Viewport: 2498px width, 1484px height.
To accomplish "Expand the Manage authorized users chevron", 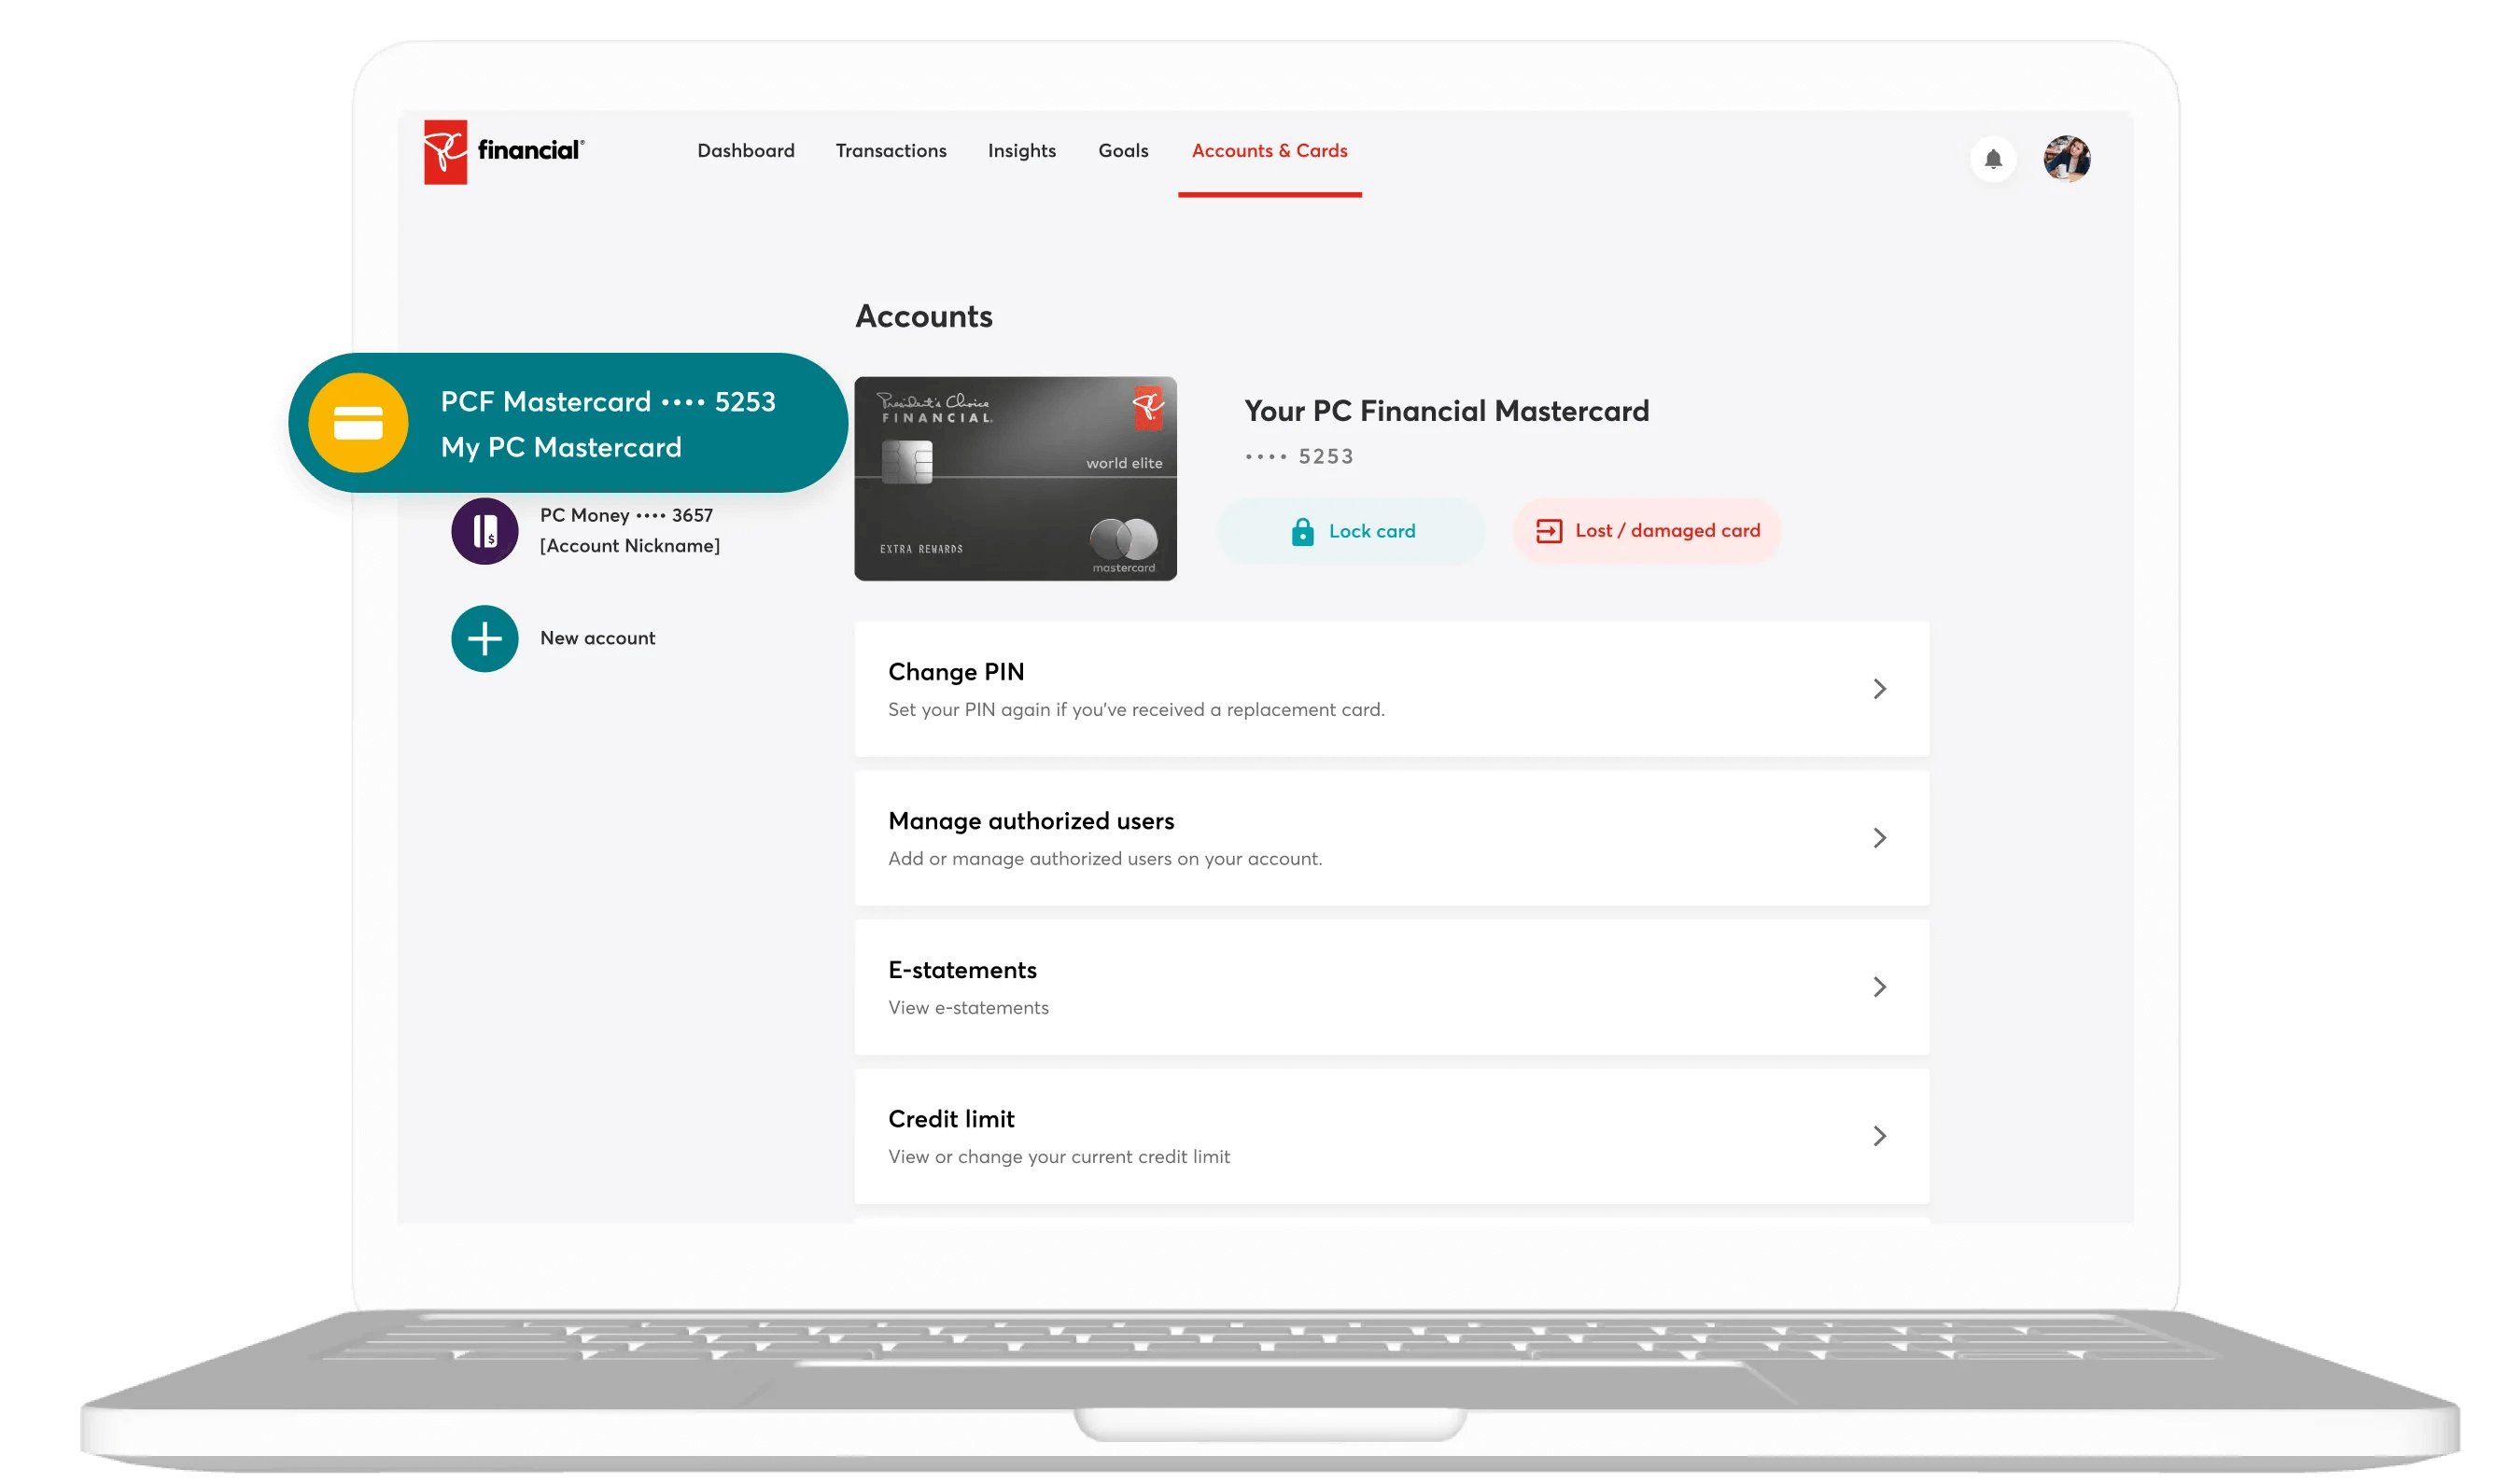I will pyautogui.click(x=1879, y=838).
